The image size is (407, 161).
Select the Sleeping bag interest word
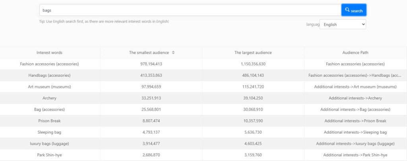[49, 132]
